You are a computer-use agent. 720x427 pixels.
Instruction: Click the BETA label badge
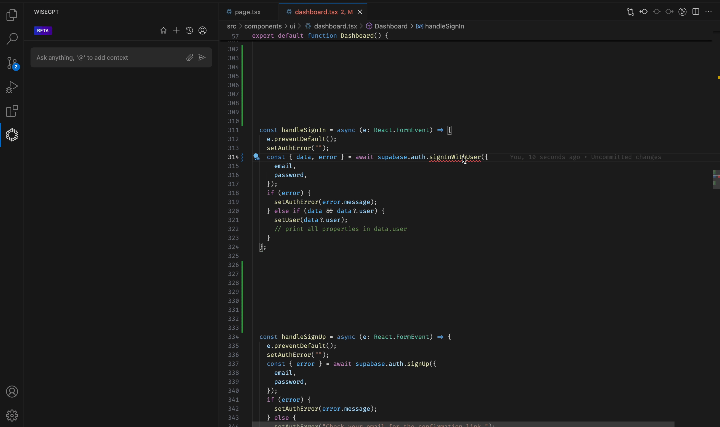tap(43, 30)
